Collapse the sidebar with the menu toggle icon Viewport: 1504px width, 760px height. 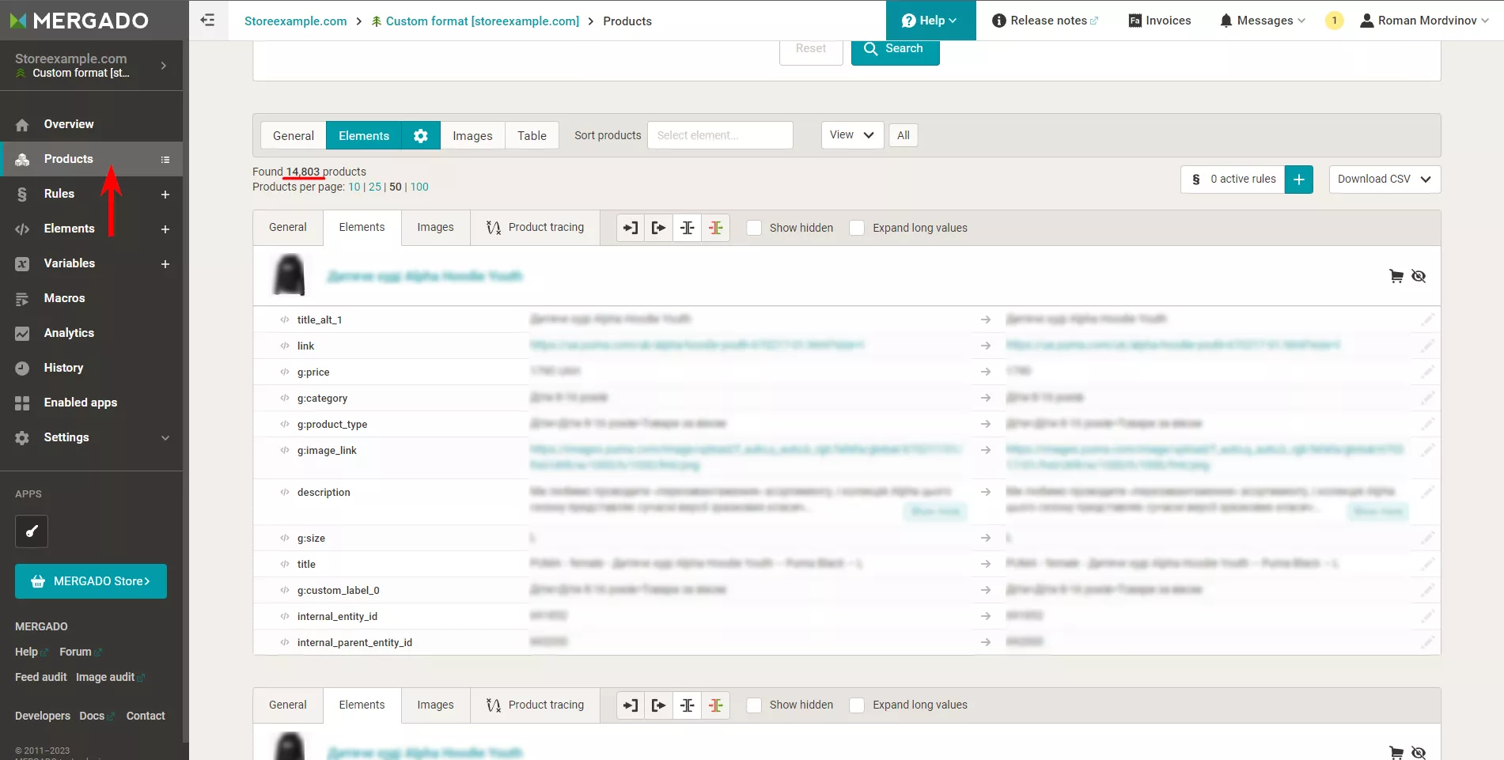(208, 21)
